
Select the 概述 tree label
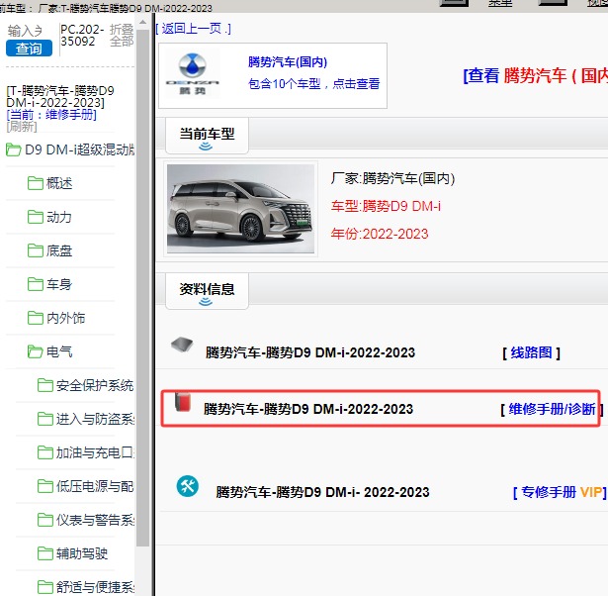[59, 183]
